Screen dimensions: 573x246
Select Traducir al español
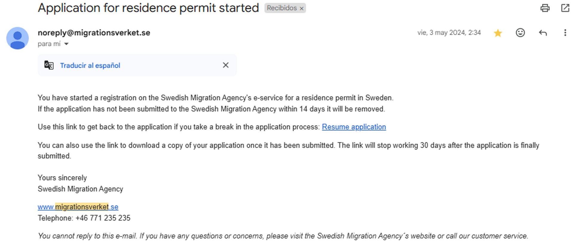(90, 65)
